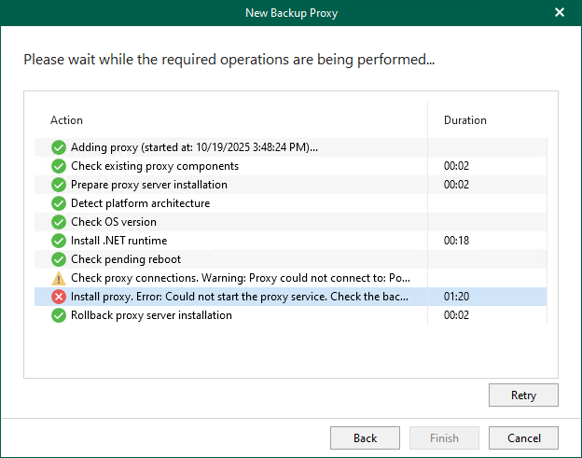
Task: Click the yellow warning icon for Check proxy connections
Action: point(59,278)
